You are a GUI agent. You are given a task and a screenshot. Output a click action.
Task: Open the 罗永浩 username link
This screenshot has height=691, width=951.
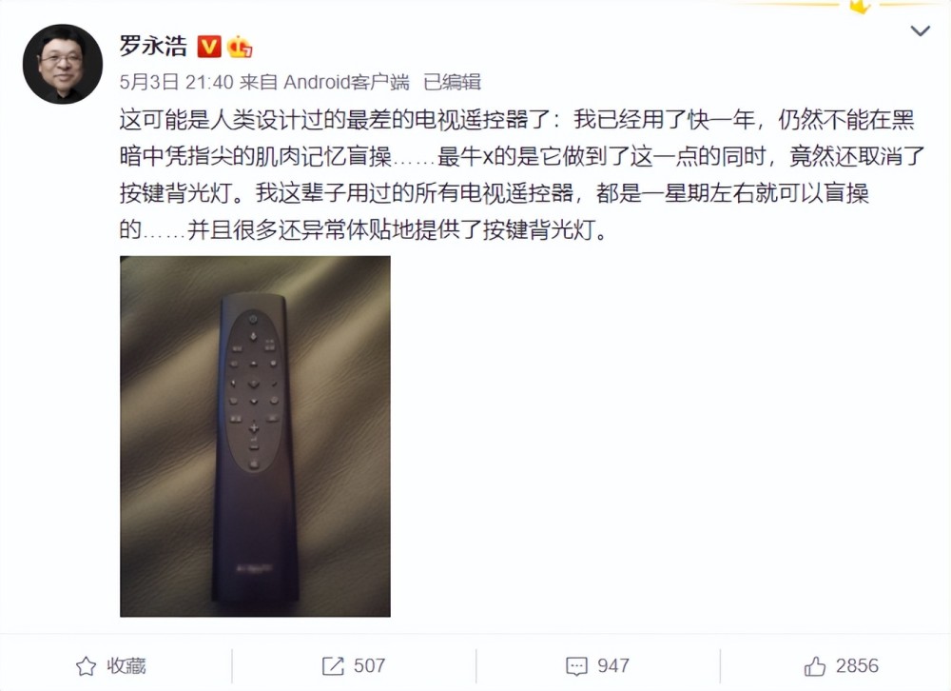coord(153,46)
